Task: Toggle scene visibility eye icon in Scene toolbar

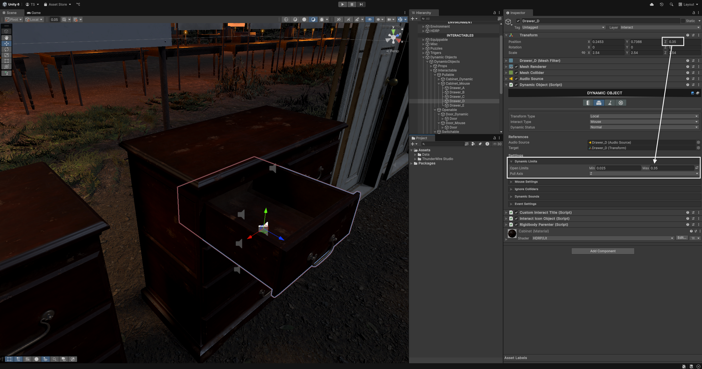Action: (370, 19)
